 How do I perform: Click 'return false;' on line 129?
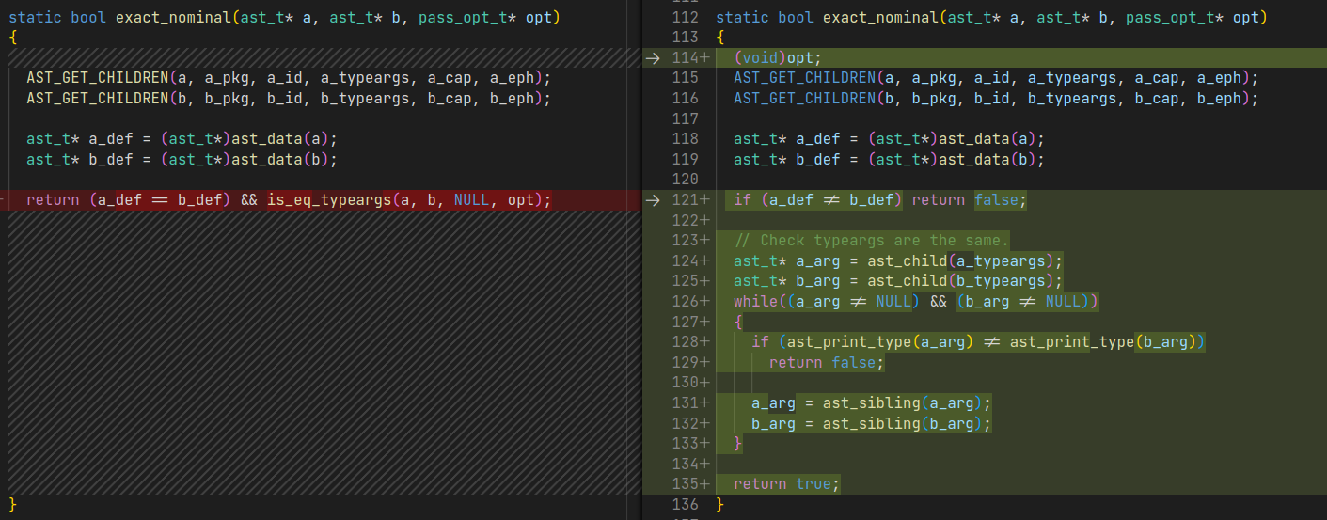pyautogui.click(x=827, y=363)
